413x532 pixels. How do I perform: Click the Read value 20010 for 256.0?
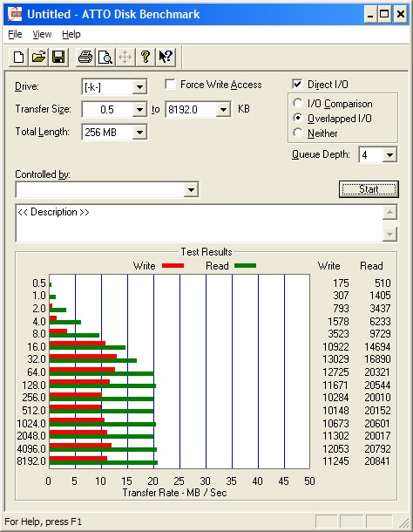pyautogui.click(x=377, y=398)
